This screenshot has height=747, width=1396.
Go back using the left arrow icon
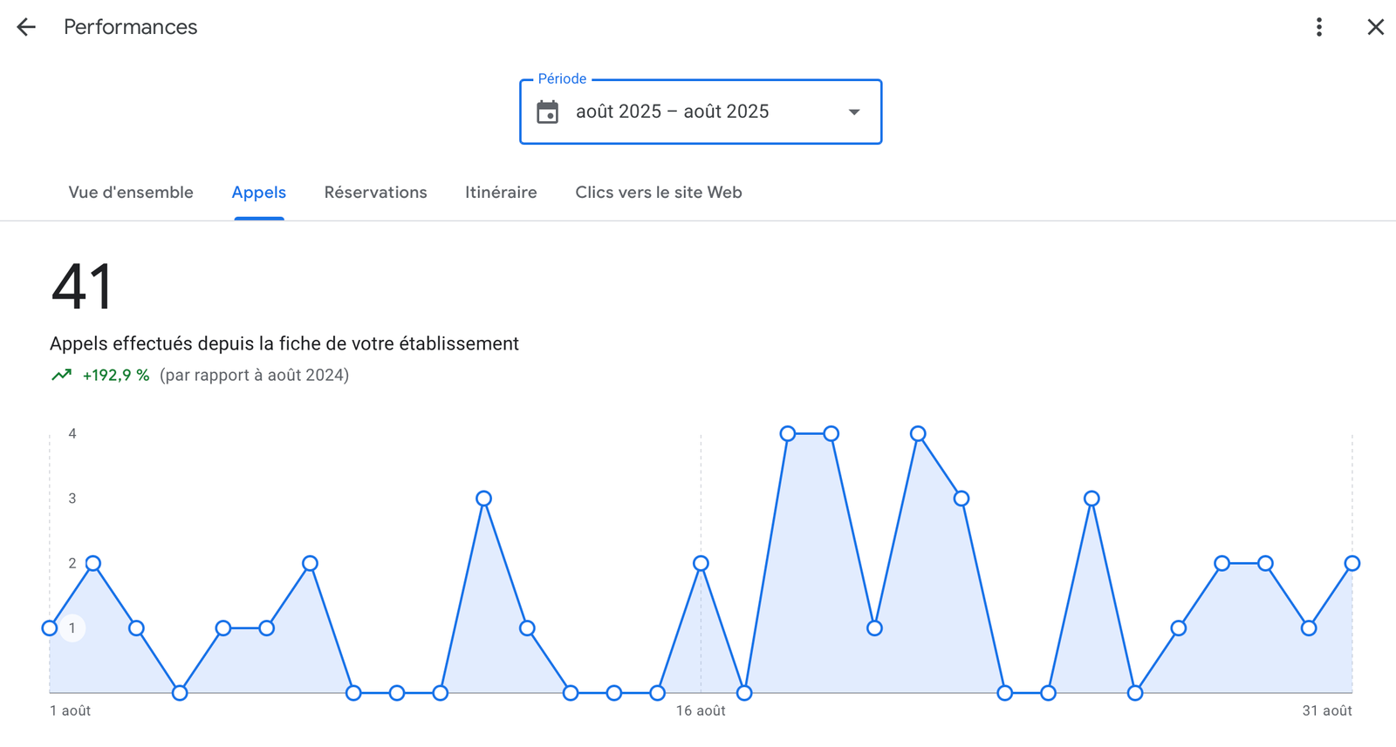(x=26, y=27)
